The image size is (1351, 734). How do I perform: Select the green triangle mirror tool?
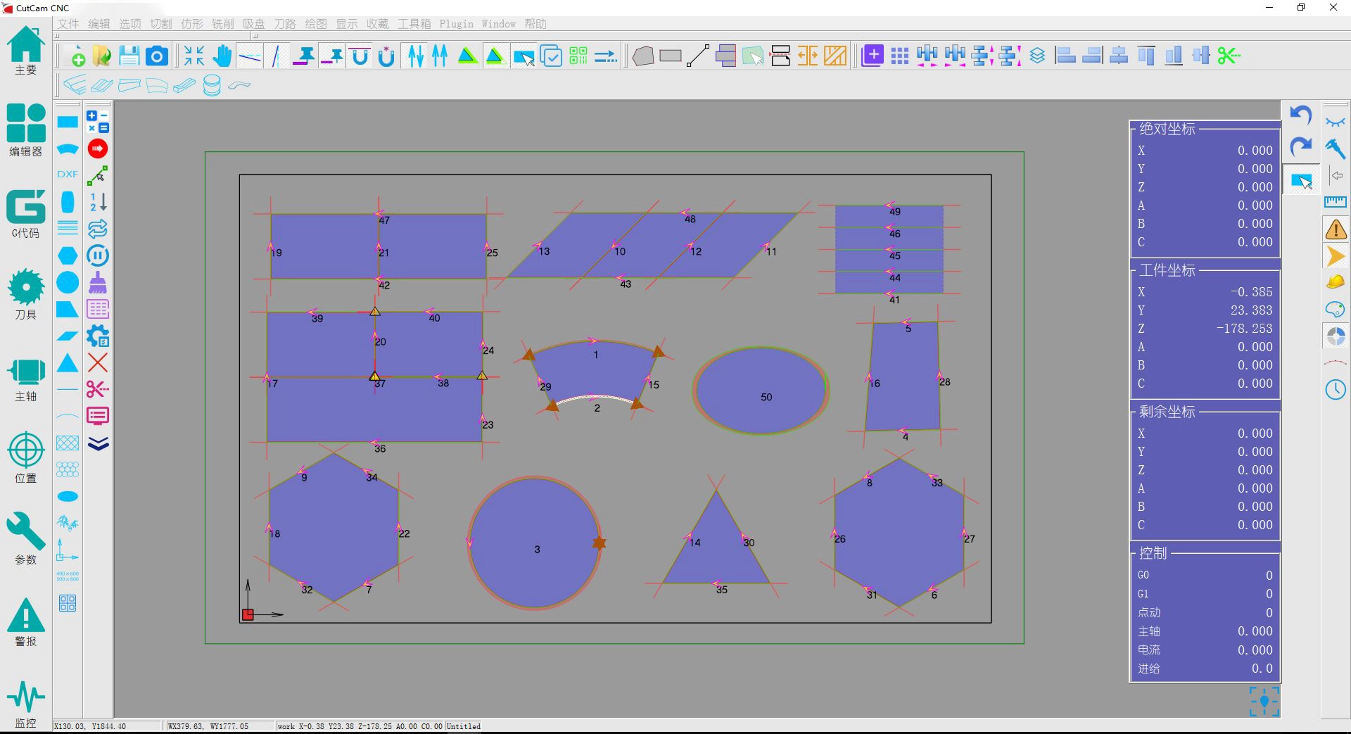pyautogui.click(x=467, y=56)
